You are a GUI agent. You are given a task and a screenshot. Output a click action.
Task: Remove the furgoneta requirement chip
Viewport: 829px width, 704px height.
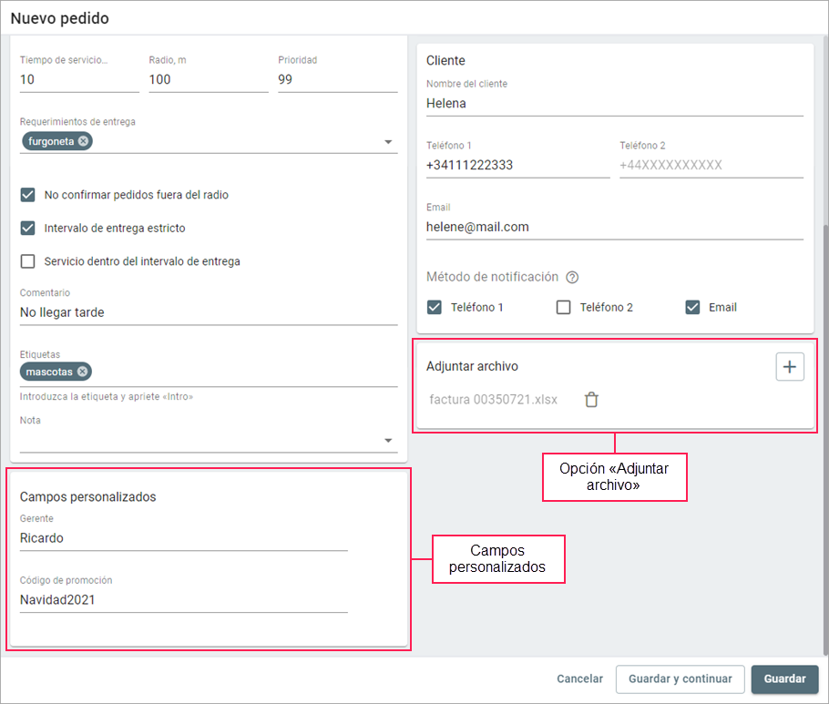coord(84,141)
